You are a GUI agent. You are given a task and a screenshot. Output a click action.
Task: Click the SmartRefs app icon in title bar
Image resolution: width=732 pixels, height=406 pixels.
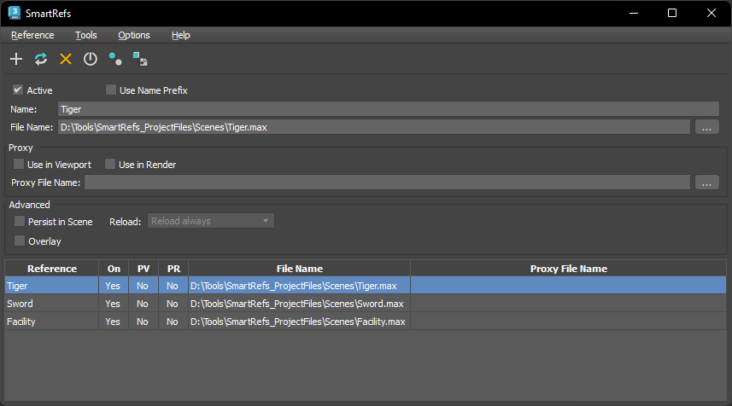pyautogui.click(x=15, y=13)
